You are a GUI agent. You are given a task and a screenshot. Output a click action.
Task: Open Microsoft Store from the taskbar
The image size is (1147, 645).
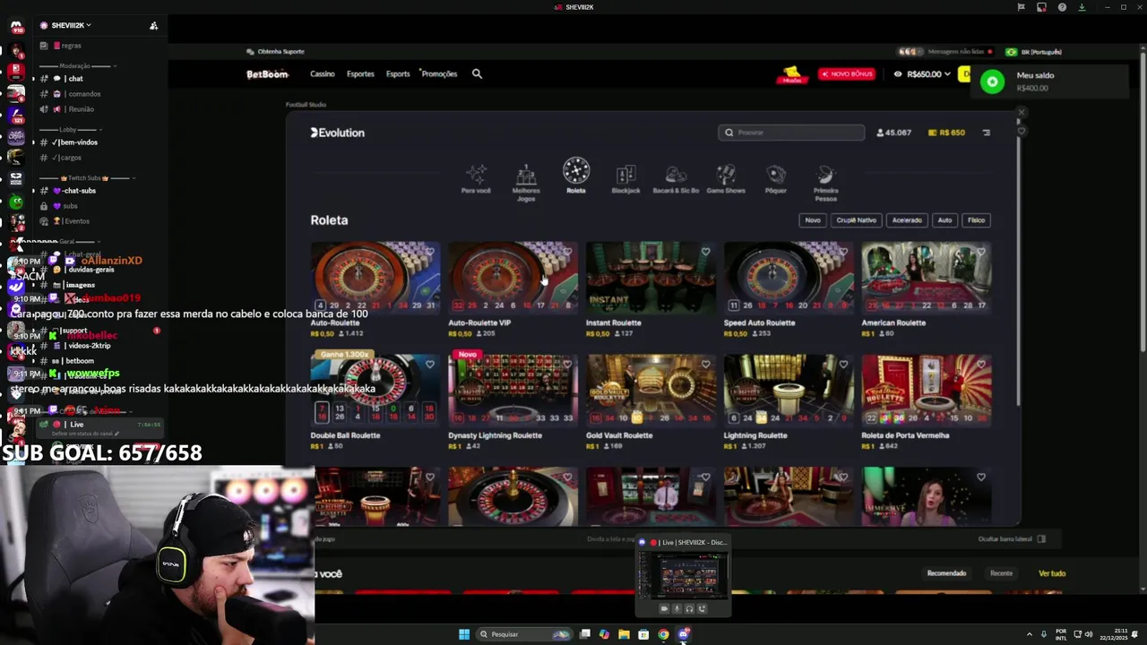[x=643, y=634]
